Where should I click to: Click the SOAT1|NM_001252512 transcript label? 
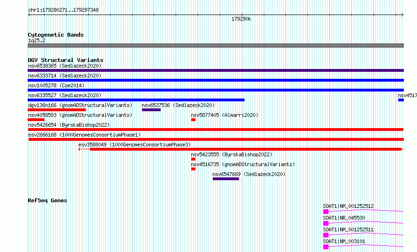click(x=348, y=206)
